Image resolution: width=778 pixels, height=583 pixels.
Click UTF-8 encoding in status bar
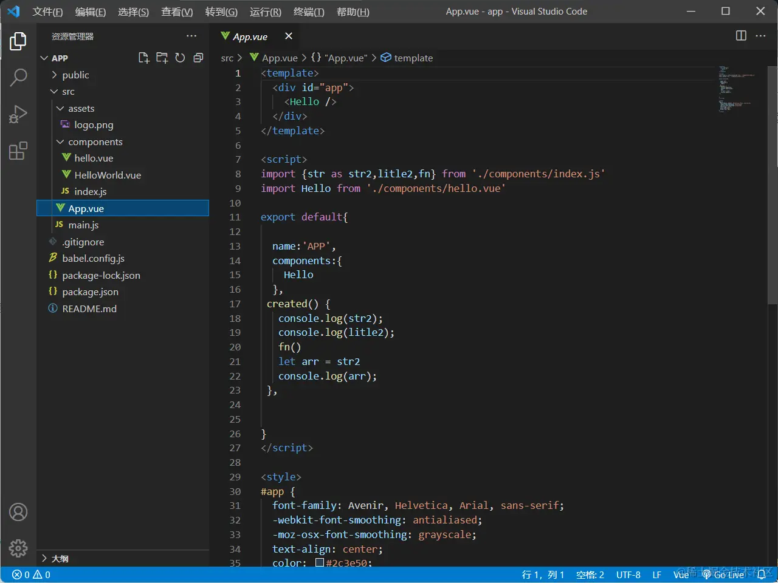[628, 574]
